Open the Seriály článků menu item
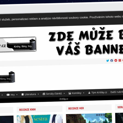This screenshot has width=123, height=123. pos(54,94)
